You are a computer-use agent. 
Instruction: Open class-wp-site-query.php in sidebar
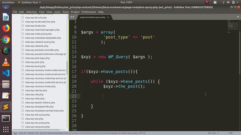(37, 115)
